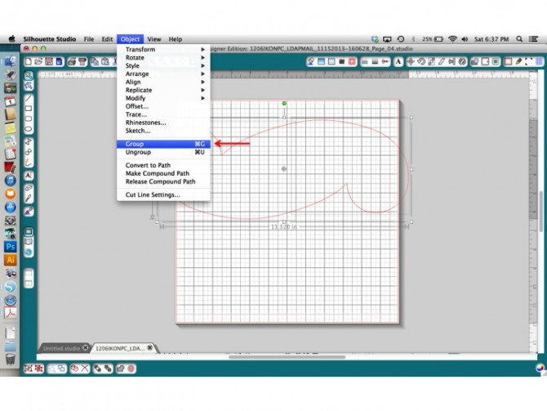
Task: Open the Move panel icon
Action: (411, 62)
